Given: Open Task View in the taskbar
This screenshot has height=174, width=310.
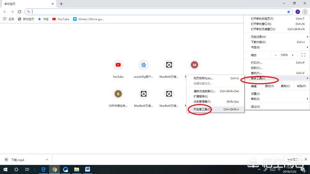Looking at the screenshot, I should [27, 170].
